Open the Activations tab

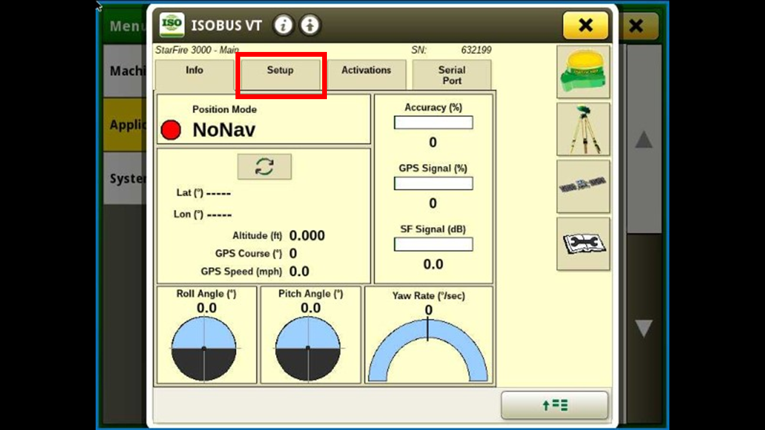(366, 75)
